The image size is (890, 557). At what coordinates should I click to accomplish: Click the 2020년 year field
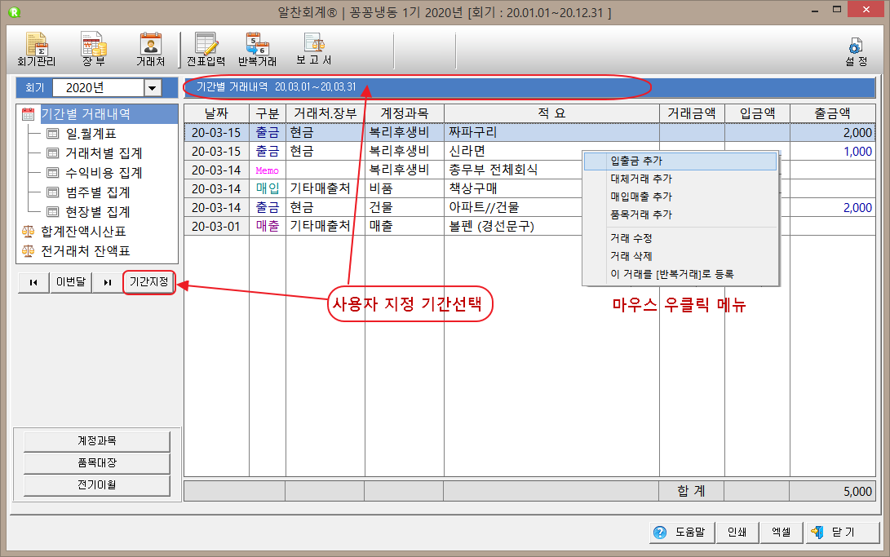click(98, 88)
